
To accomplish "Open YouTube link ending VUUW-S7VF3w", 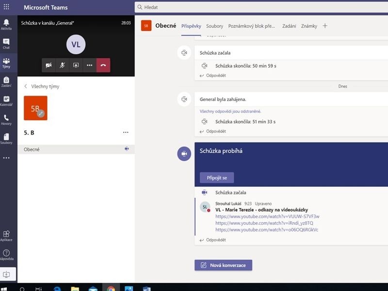I will tap(267, 216).
